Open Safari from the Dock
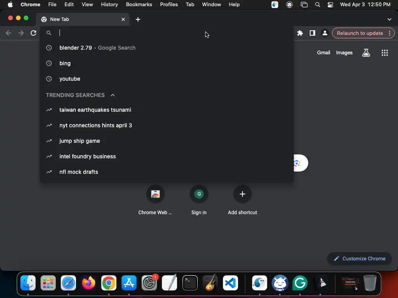The width and height of the screenshot is (398, 298). click(x=68, y=283)
